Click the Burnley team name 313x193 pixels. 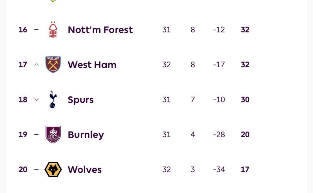(86, 134)
